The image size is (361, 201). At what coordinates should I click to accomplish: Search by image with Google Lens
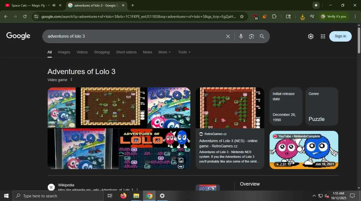point(251,36)
